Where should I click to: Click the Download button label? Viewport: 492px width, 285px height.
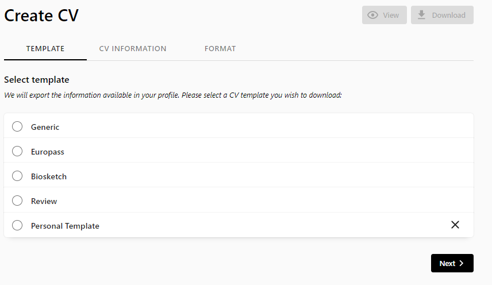(x=449, y=15)
